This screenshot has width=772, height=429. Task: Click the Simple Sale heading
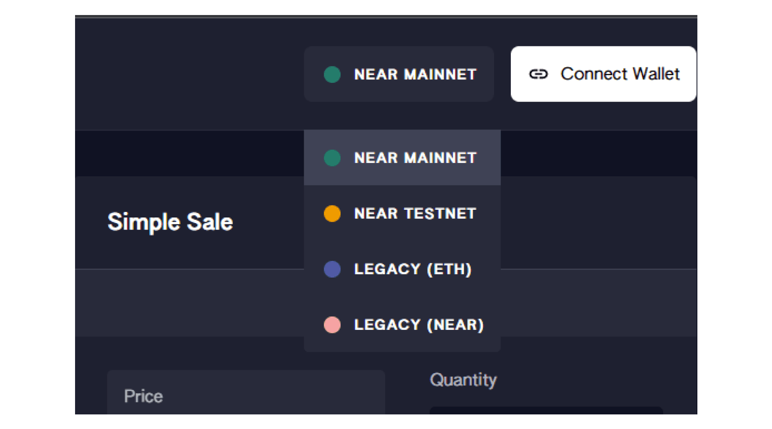pyautogui.click(x=170, y=222)
